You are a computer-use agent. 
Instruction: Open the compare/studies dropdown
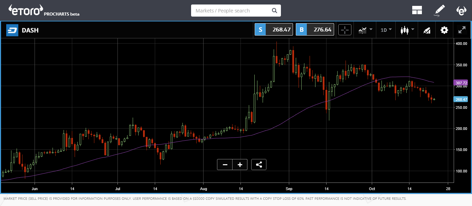click(x=366, y=30)
